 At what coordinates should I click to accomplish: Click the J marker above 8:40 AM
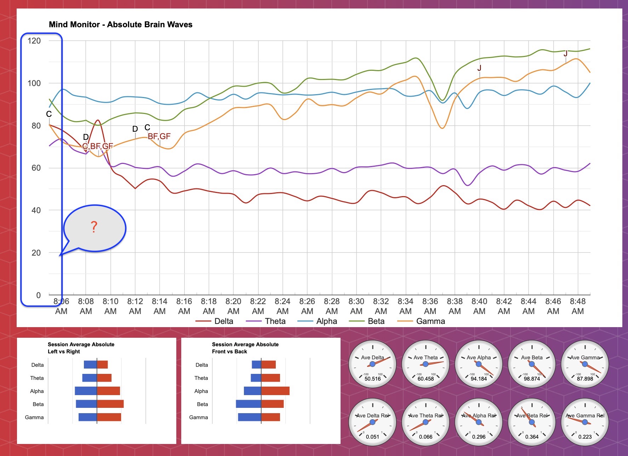click(479, 68)
